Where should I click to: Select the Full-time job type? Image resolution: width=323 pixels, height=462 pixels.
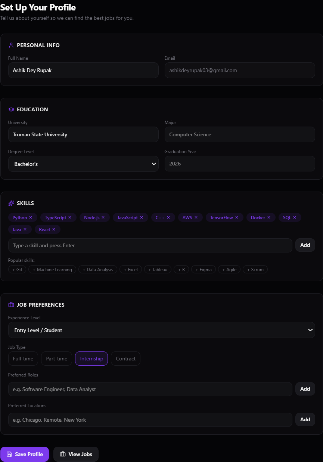23,359
